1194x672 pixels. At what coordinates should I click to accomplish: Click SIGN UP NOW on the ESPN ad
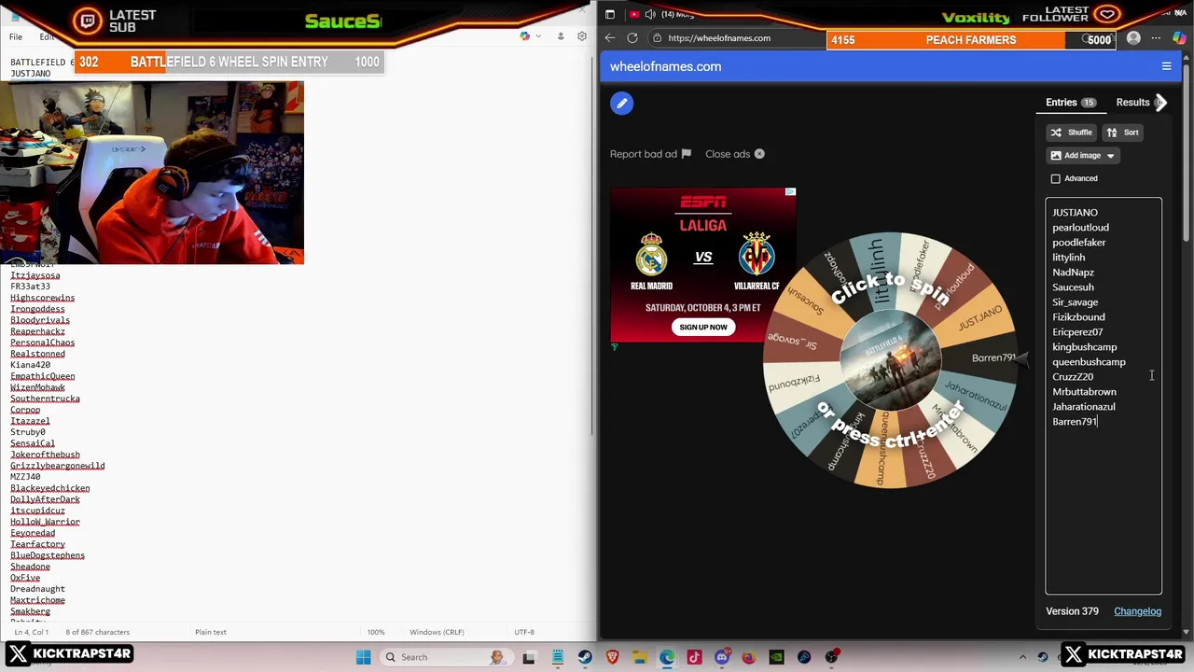[703, 327]
